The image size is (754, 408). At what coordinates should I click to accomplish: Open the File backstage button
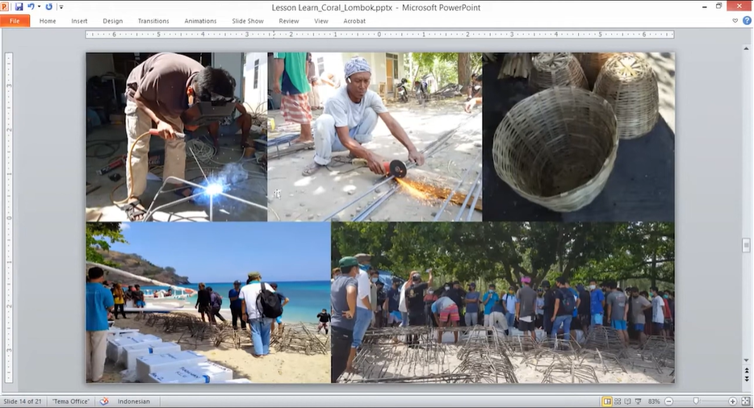pyautogui.click(x=15, y=21)
